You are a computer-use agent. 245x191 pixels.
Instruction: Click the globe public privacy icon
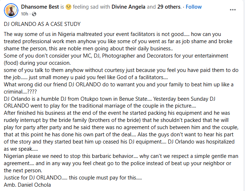click(34, 14)
